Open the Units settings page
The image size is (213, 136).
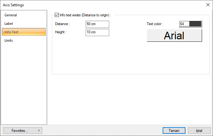pos(24,41)
